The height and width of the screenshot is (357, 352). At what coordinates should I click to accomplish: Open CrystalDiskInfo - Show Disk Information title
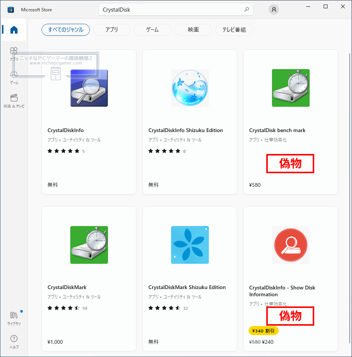pos(282,291)
